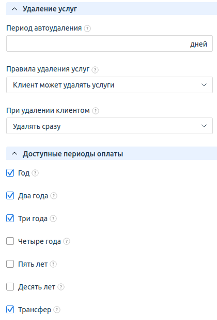The image size is (217, 320).
Task: Open help icon next to Пять лет
Action: coord(53,264)
